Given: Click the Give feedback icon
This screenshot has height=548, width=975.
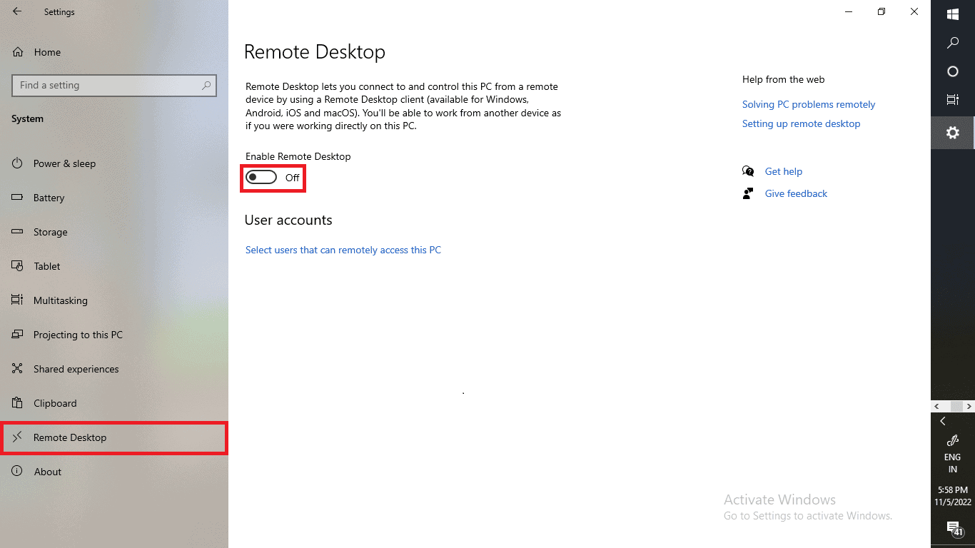Looking at the screenshot, I should point(748,193).
